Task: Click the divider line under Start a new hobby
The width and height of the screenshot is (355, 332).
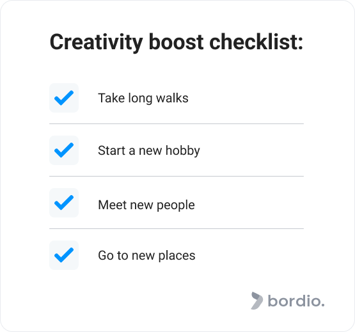Action: 177,176
